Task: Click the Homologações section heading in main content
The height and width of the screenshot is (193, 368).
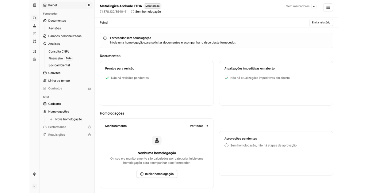Action: point(112,113)
